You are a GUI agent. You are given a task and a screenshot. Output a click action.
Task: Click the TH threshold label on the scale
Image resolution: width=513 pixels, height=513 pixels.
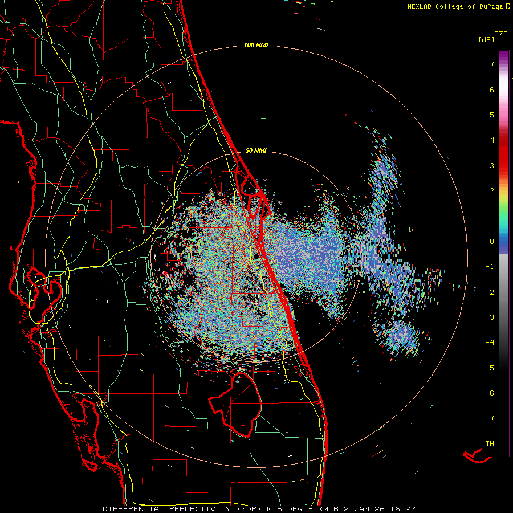(x=490, y=444)
